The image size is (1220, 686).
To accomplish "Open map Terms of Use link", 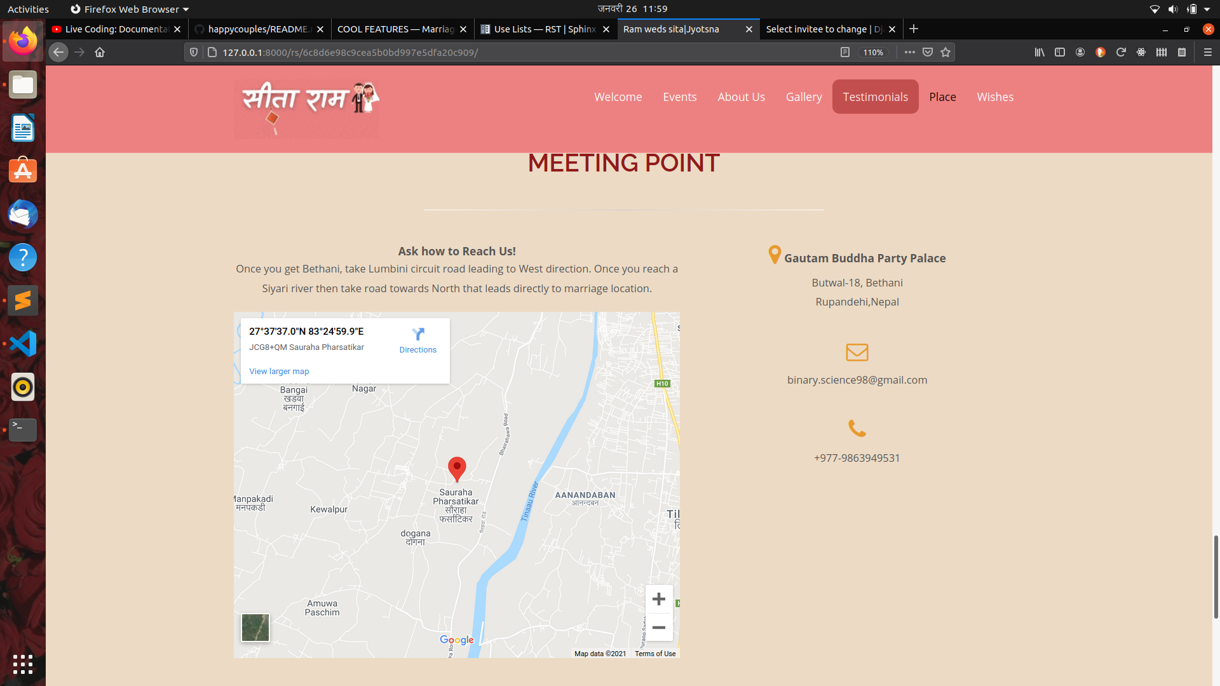I will (x=655, y=654).
